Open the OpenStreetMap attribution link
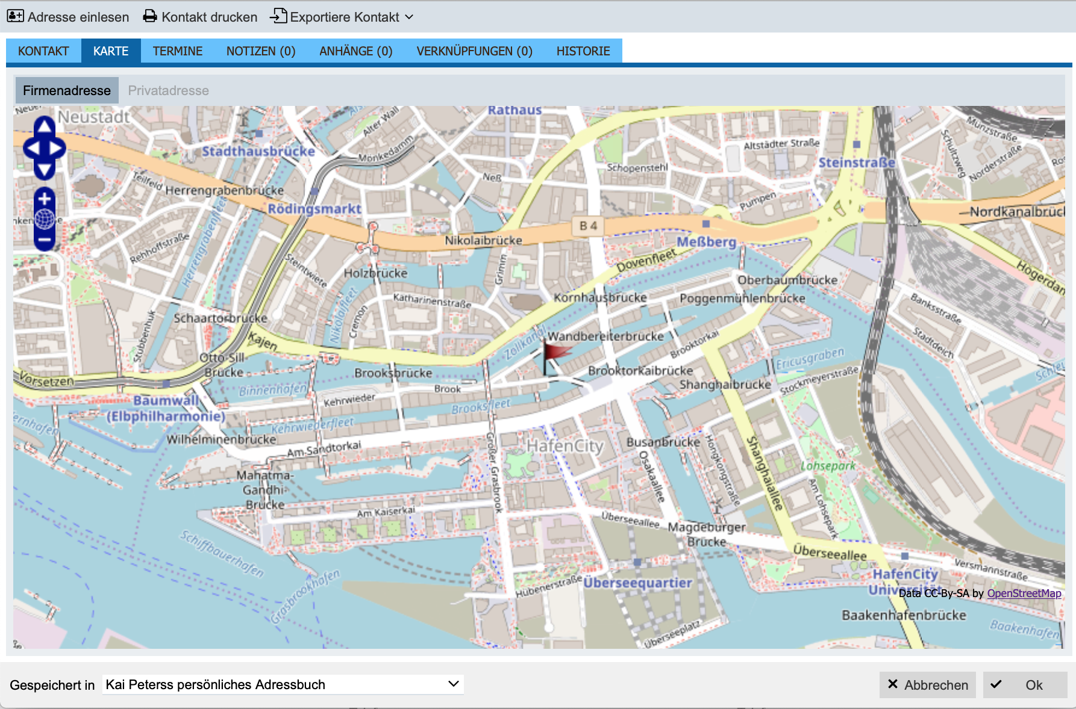Image resolution: width=1076 pixels, height=709 pixels. [x=1024, y=593]
